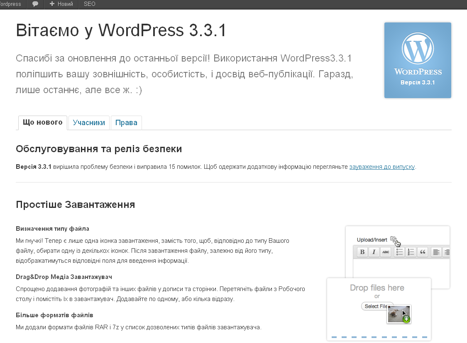Image resolution: width=467 pixels, height=343 pixels.
Task: Switch to the Права tab
Action: [126, 123]
